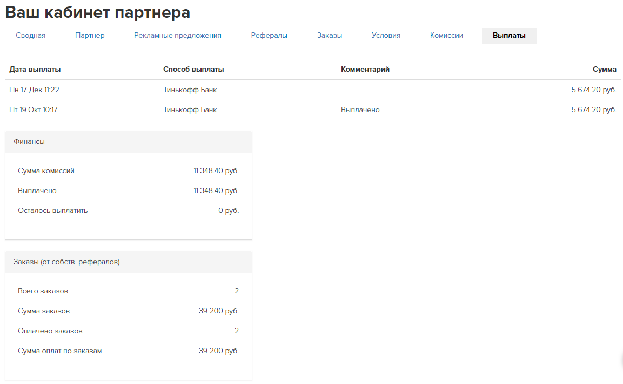
Task: Click Тинькофф Банк in the 17 Дек row
Action: (190, 90)
